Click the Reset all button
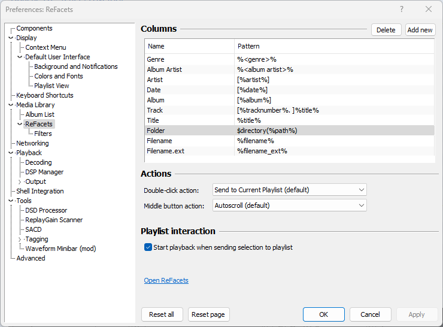The height and width of the screenshot is (327, 443). 162,314
